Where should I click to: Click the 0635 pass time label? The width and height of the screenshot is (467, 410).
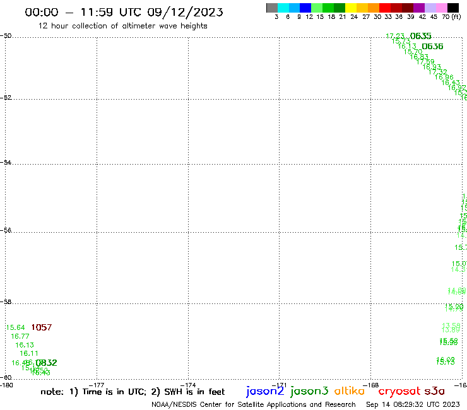[420, 36]
